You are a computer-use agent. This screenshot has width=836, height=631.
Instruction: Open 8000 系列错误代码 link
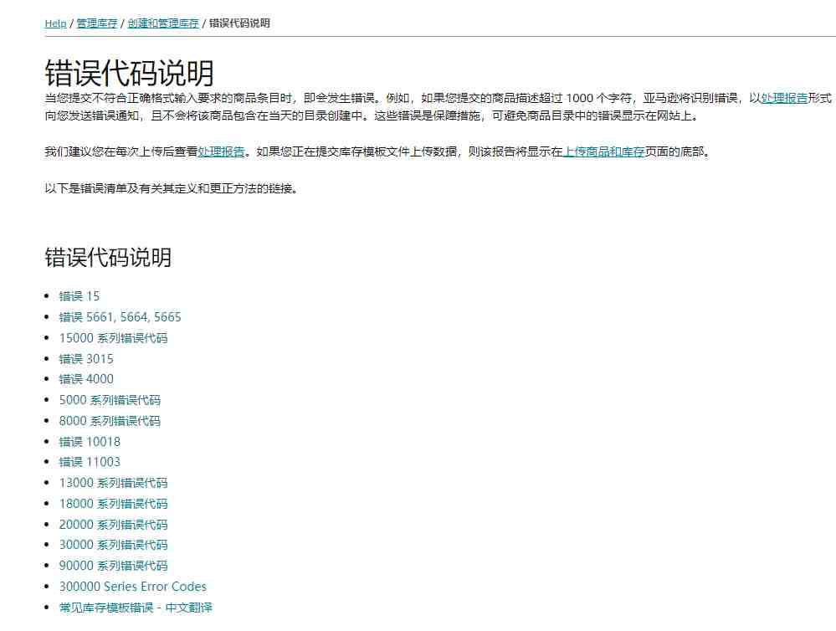tap(110, 420)
